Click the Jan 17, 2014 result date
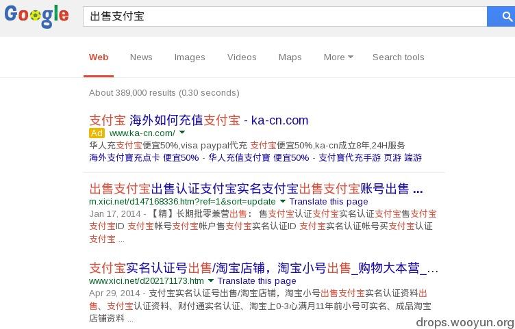 [115, 214]
